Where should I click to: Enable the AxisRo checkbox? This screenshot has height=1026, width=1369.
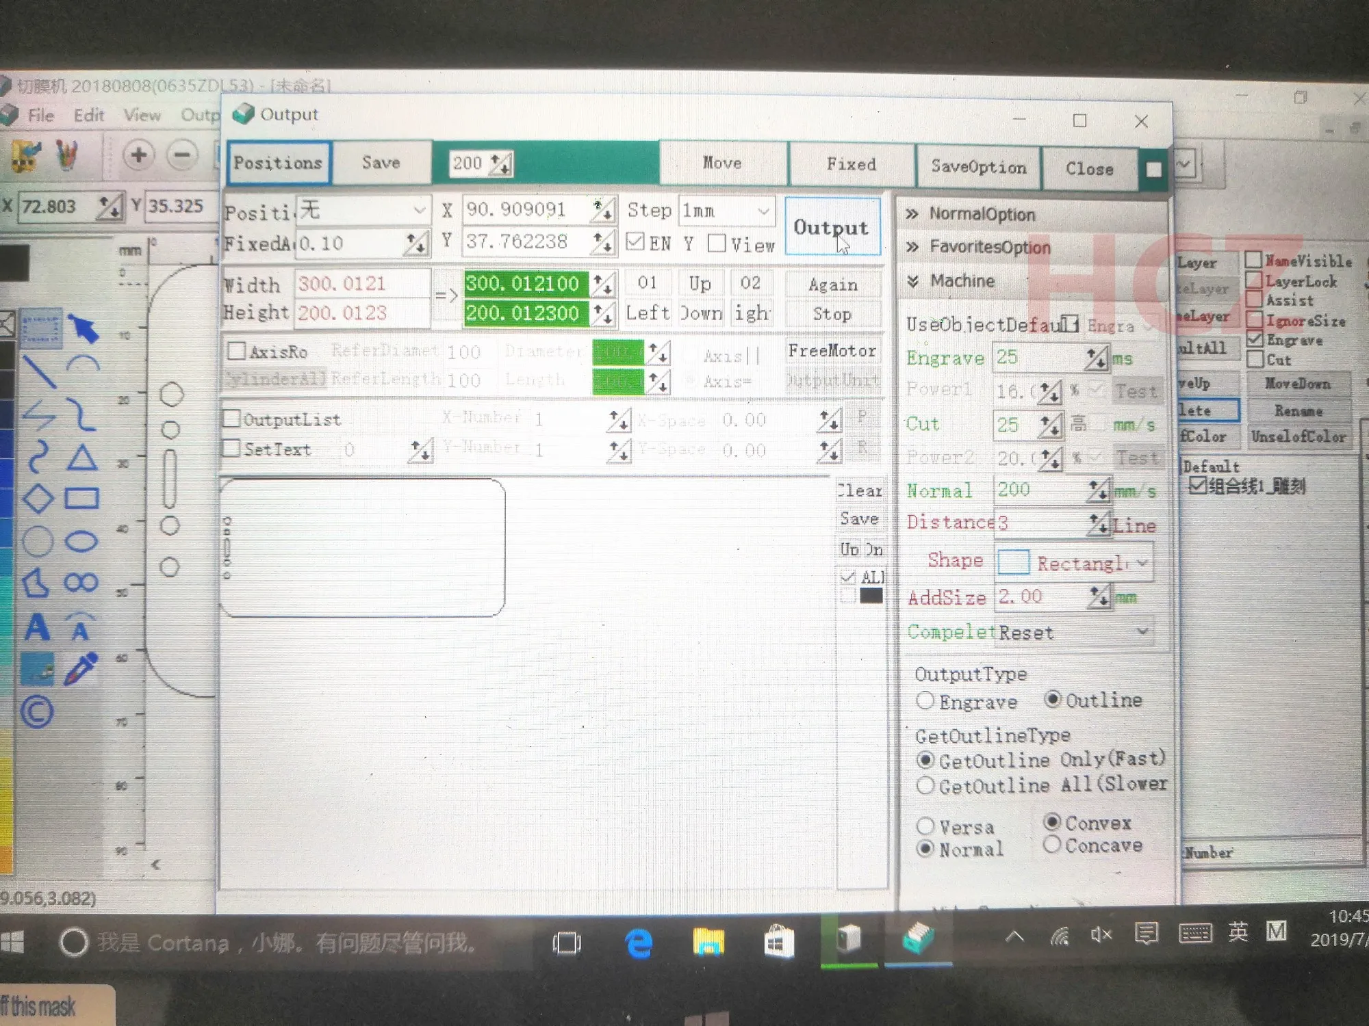236,351
